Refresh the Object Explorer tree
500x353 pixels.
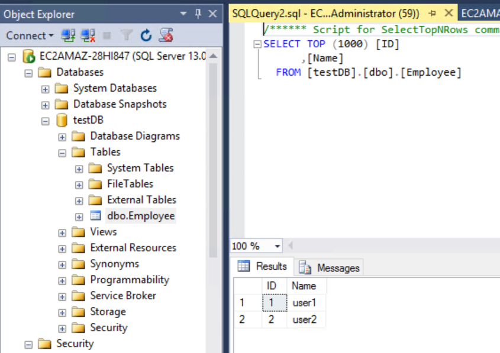(x=146, y=35)
